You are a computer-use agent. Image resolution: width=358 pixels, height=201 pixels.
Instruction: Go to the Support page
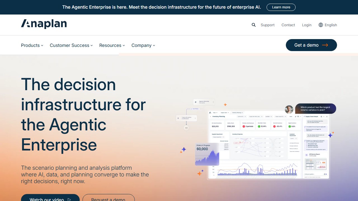tap(268, 25)
